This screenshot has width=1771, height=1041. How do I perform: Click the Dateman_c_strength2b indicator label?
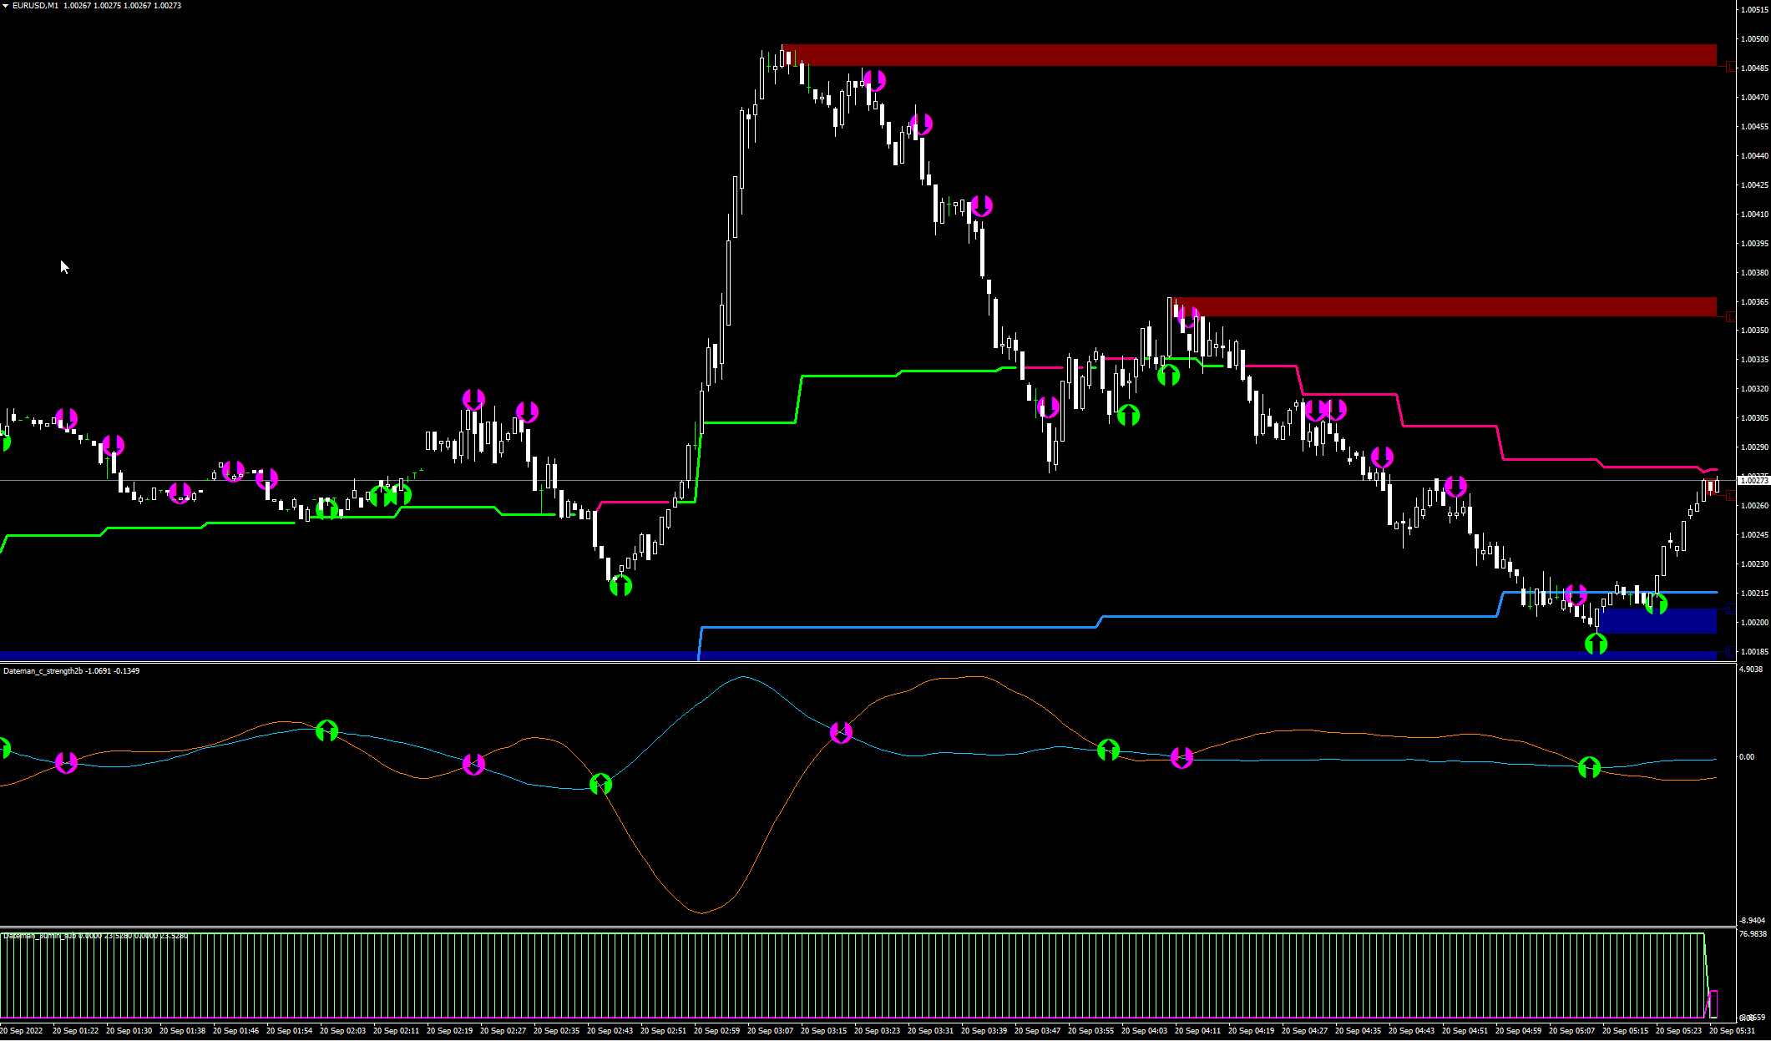(43, 670)
